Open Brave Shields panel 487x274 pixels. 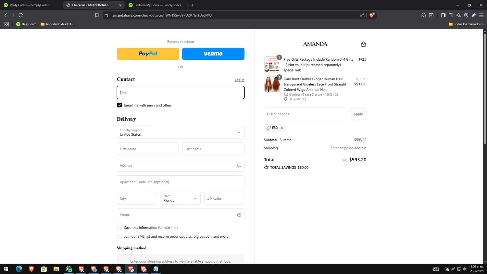(x=372, y=15)
